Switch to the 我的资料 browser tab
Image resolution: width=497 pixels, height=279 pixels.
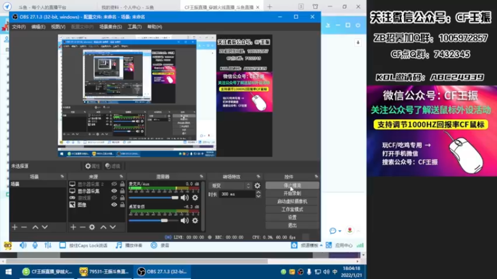(128, 7)
